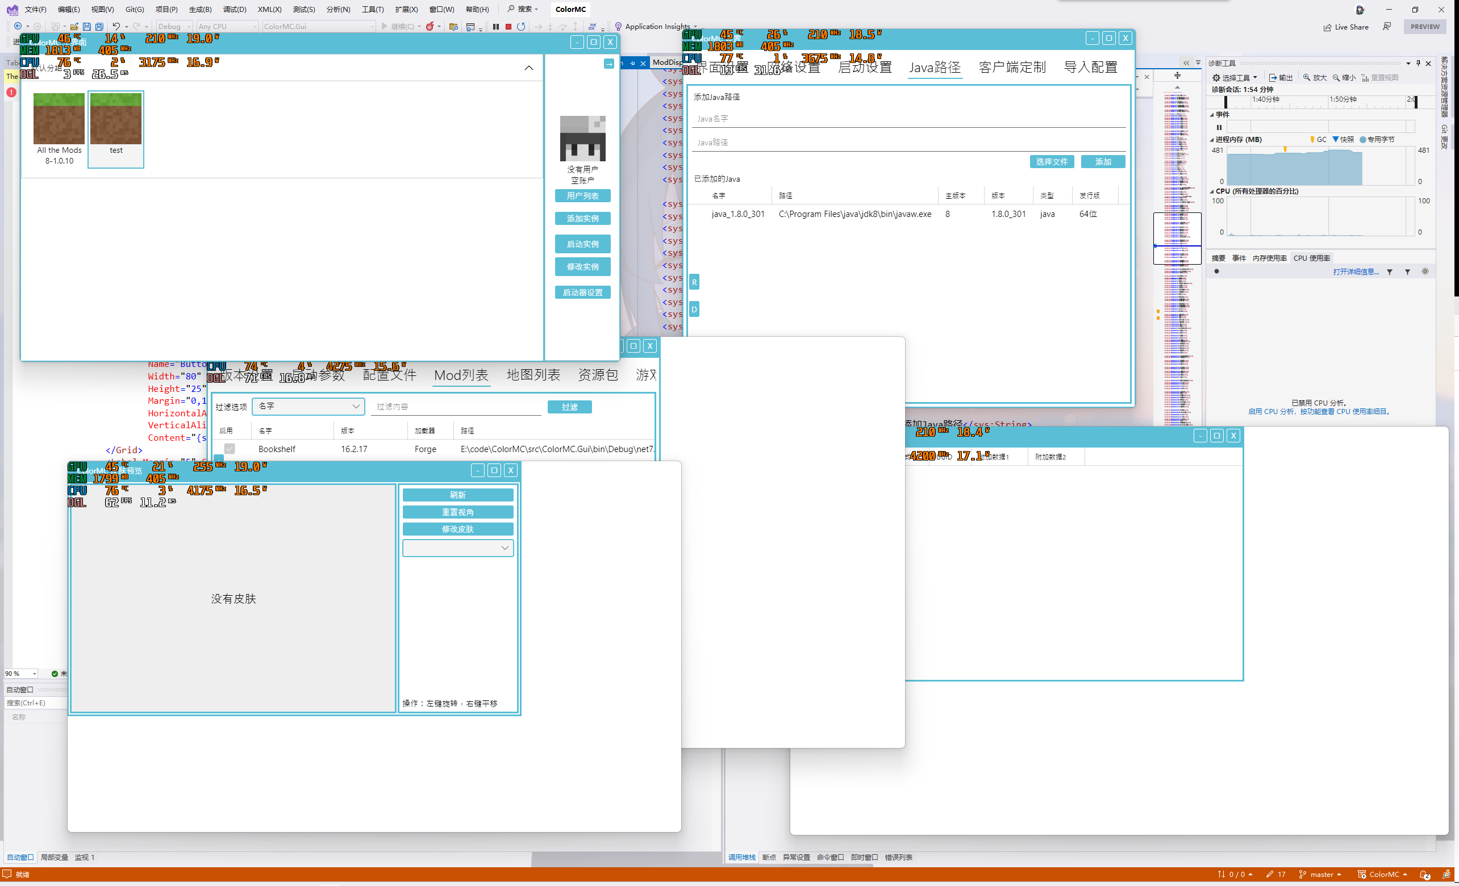Switch to the 客户端定制 tab
Image resolution: width=1459 pixels, height=886 pixels.
point(1012,67)
